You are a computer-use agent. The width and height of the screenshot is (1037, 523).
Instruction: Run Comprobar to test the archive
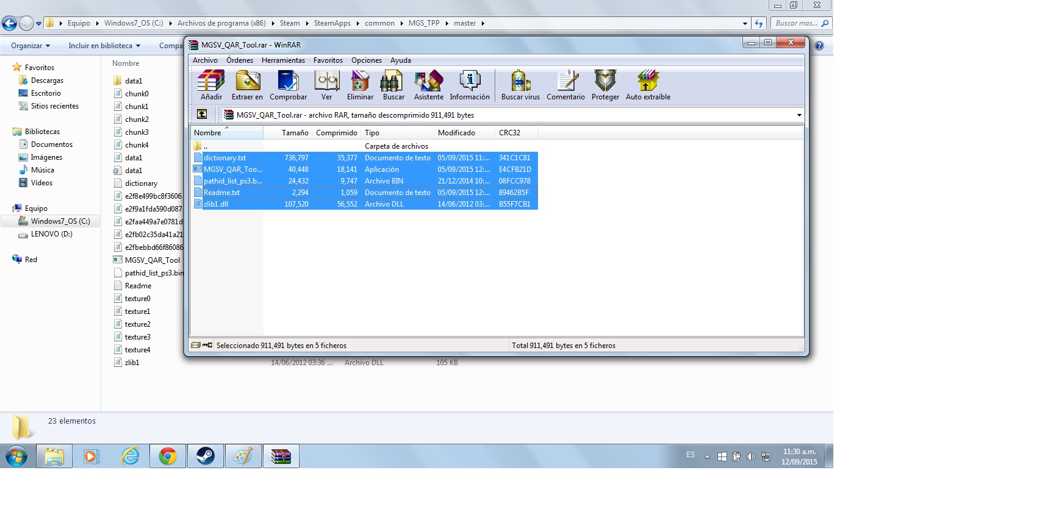[x=288, y=85]
